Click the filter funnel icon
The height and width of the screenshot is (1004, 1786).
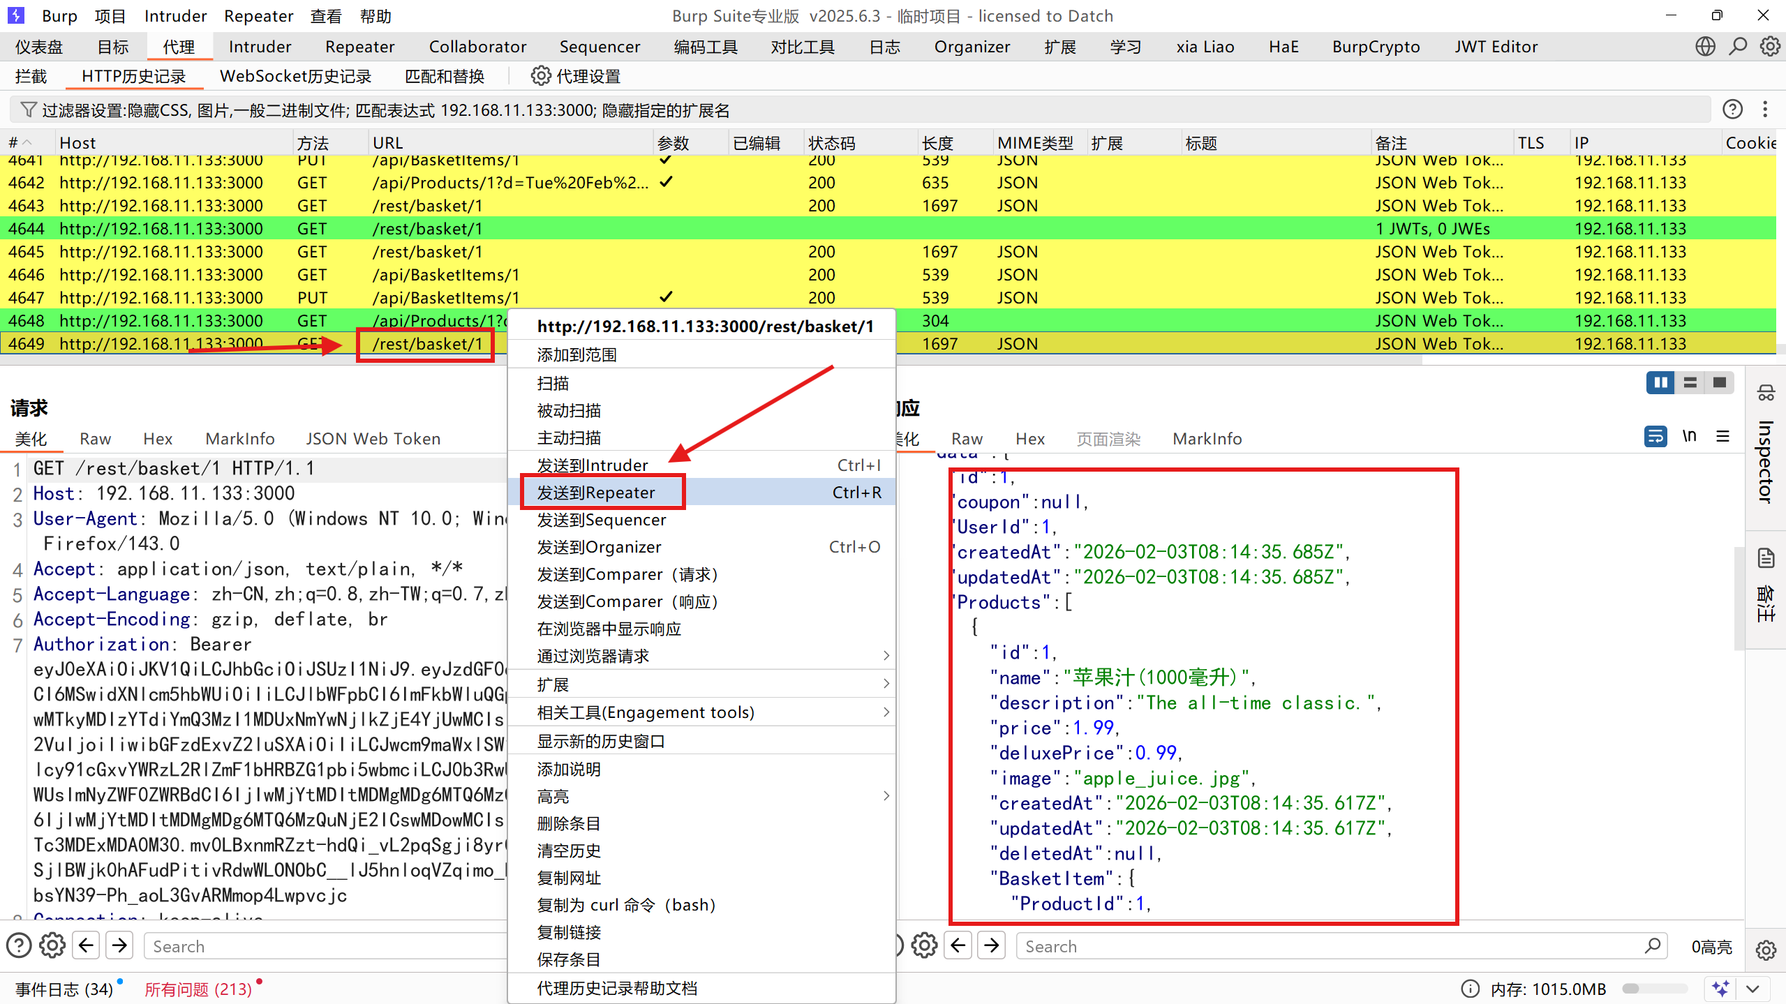pos(28,110)
